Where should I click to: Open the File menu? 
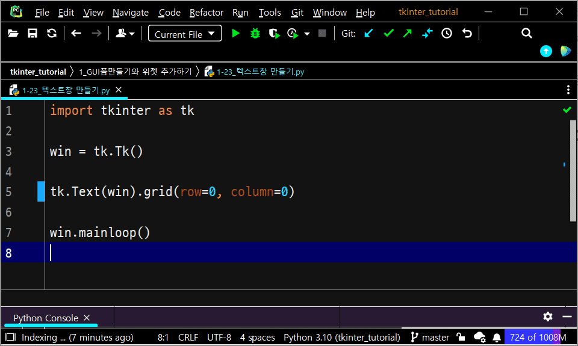pos(42,13)
